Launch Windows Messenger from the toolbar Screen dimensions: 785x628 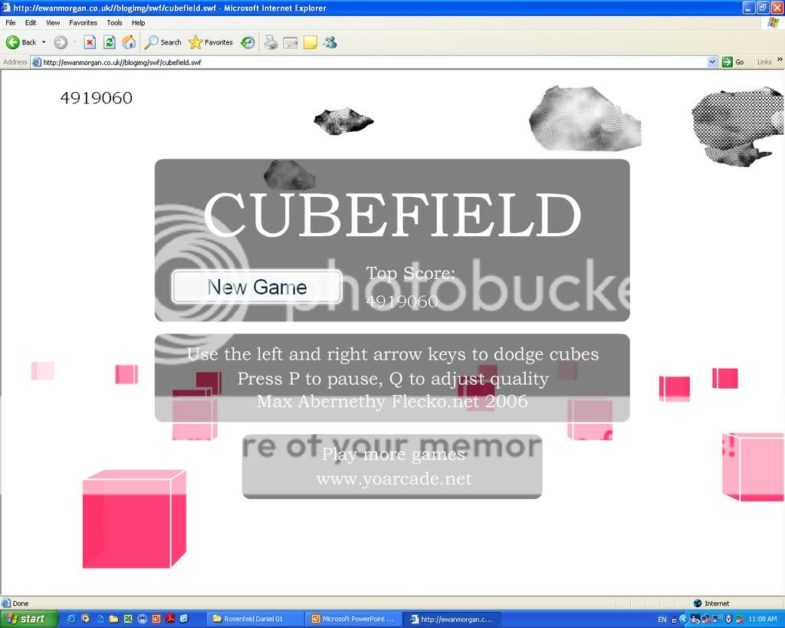pyautogui.click(x=331, y=42)
